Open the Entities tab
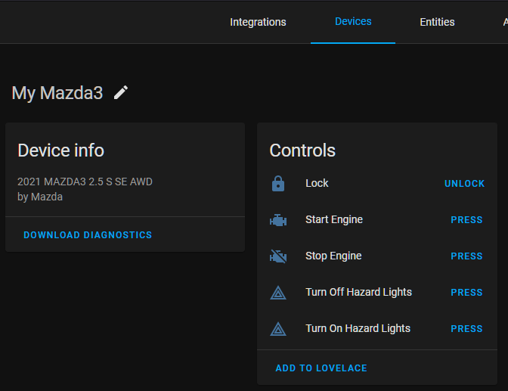This screenshot has width=508, height=391. coord(437,22)
